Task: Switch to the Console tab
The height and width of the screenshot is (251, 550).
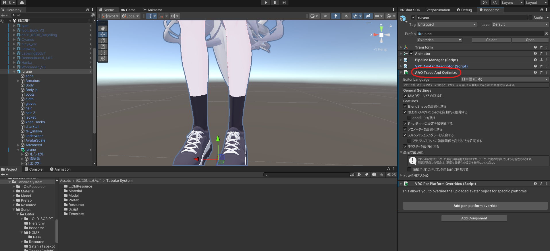Action: [34, 169]
